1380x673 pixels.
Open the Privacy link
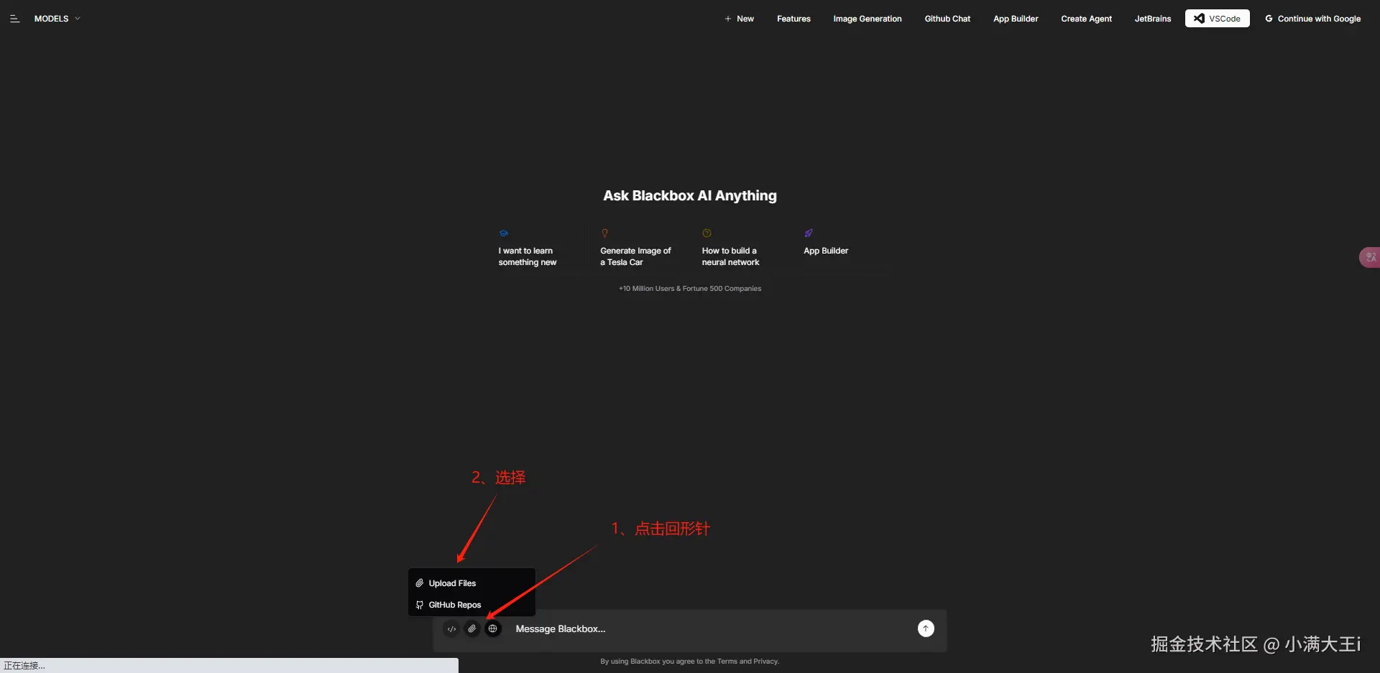coord(765,662)
